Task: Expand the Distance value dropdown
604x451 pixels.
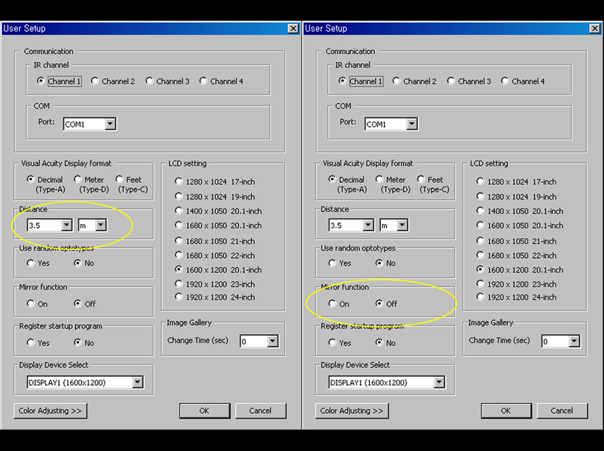Action: tap(67, 225)
